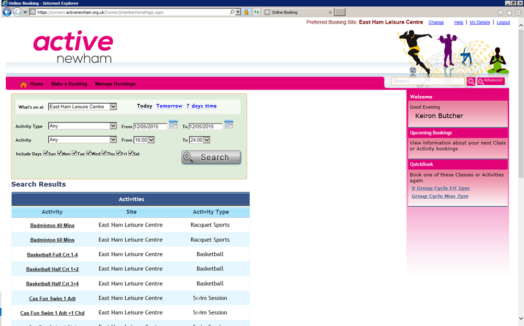Toggle the Thu day checkbox
This screenshot has height=326, width=524.
104,153
